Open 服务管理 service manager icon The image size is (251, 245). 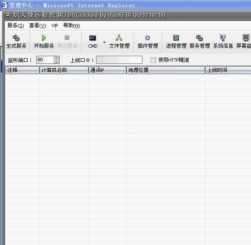pos(200,38)
